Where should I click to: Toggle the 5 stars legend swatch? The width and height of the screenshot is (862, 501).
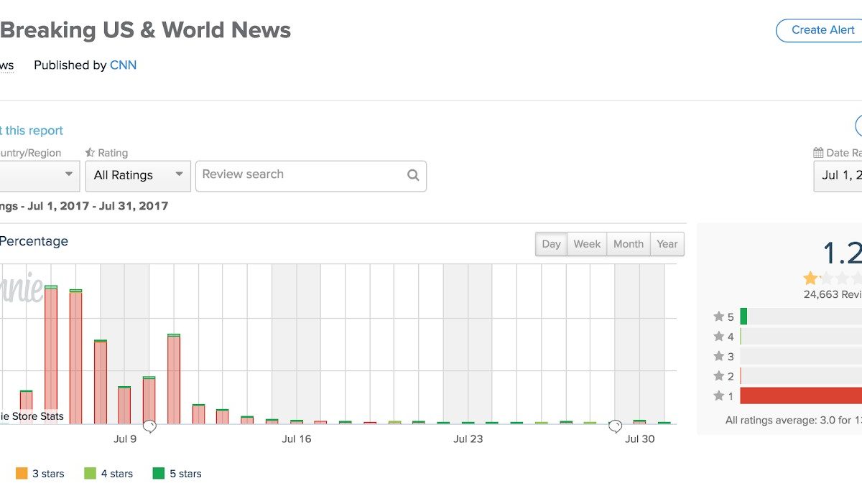point(159,474)
